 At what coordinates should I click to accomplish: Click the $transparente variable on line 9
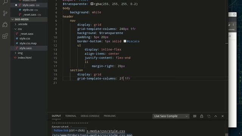coord(111,33)
